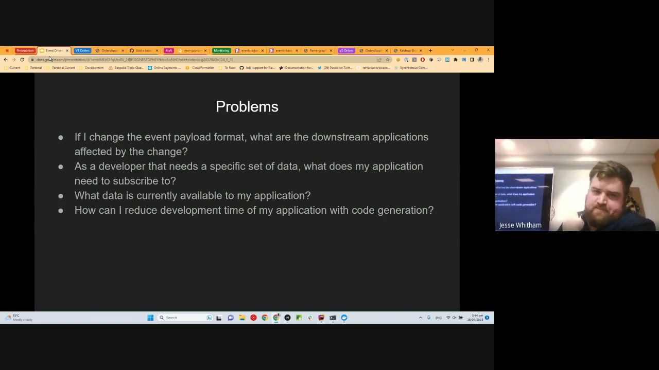Click the Problems slide title

(x=247, y=107)
